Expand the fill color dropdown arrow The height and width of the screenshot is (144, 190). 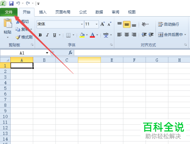point(87,35)
